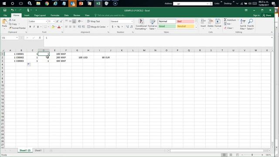Open the Calibri font name dropdown
The image size is (279, 157).
point(47,21)
